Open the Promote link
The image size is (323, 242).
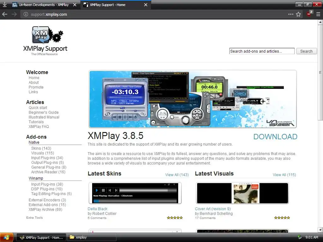point(36,87)
